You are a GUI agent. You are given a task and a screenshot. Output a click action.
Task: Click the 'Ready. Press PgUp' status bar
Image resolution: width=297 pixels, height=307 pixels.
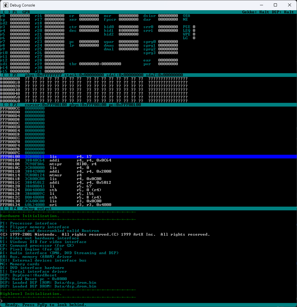(x=148, y=305)
